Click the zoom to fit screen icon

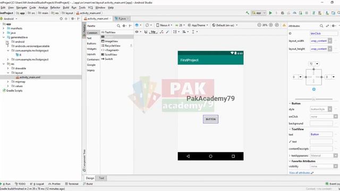[x=277, y=25]
